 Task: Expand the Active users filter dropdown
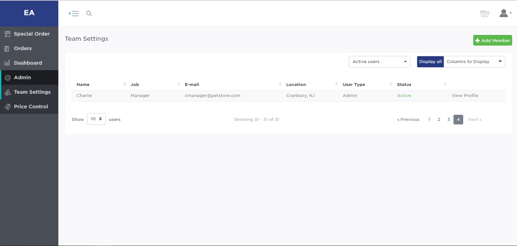coord(379,62)
